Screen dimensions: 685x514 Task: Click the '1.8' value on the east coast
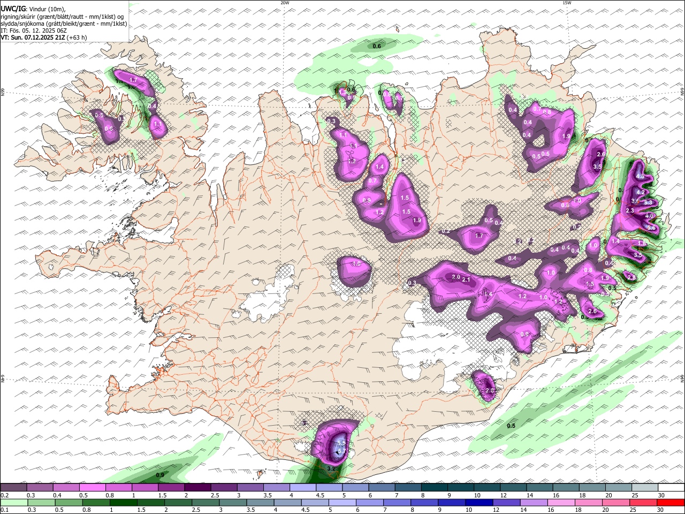tap(641, 243)
